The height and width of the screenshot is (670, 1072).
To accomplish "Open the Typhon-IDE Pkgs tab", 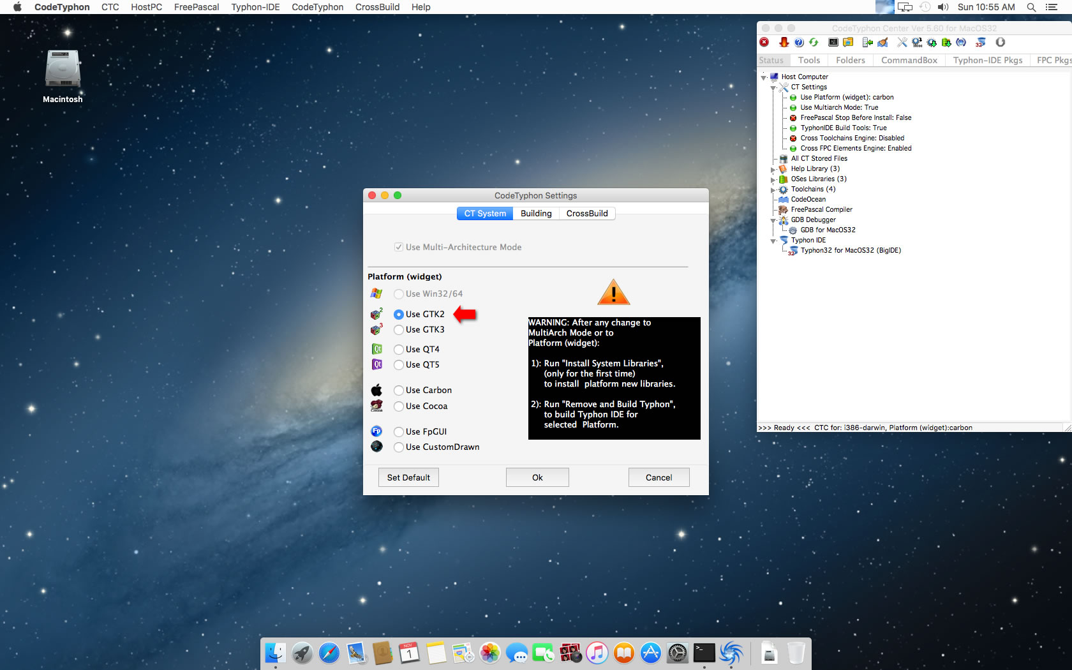I will tap(988, 60).
